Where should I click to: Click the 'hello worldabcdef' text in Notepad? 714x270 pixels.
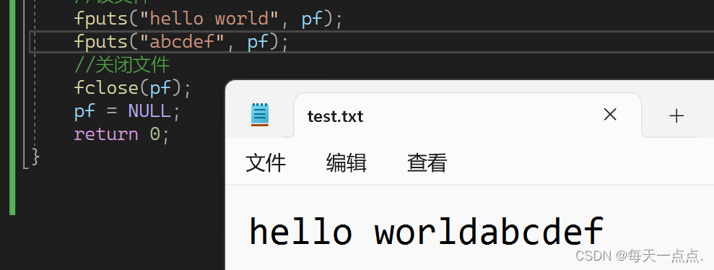[426, 231]
